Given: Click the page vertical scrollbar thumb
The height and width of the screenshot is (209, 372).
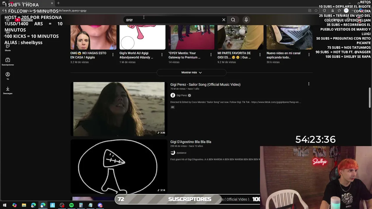Looking at the screenshot, I should (370, 97).
